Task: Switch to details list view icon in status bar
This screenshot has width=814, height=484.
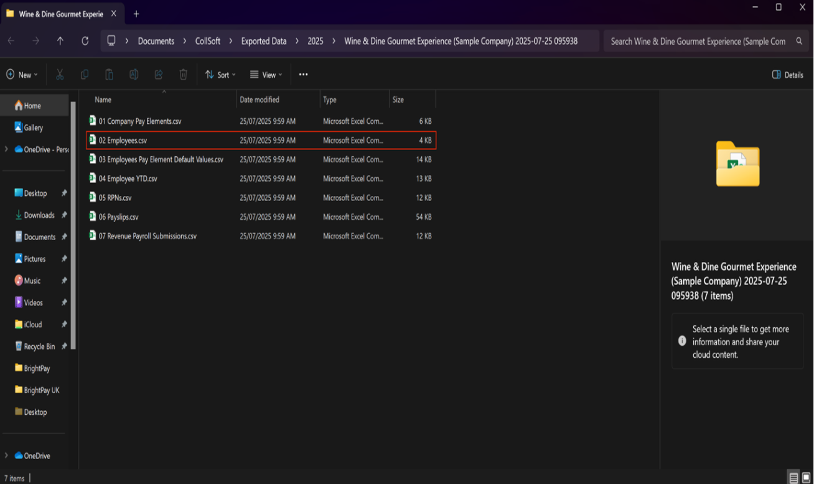Action: 793,478
